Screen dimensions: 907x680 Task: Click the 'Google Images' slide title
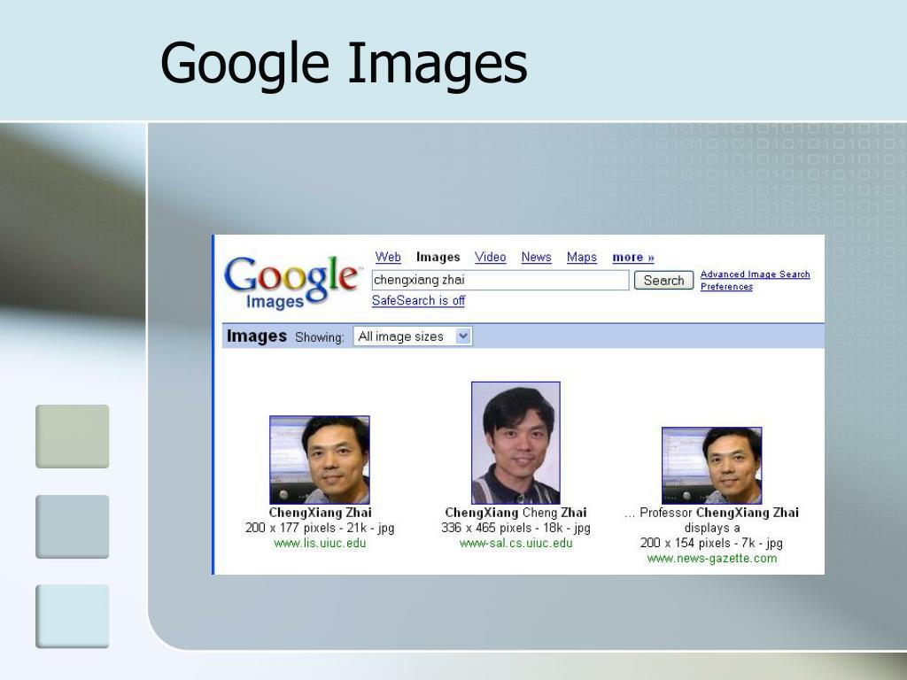coord(344,64)
